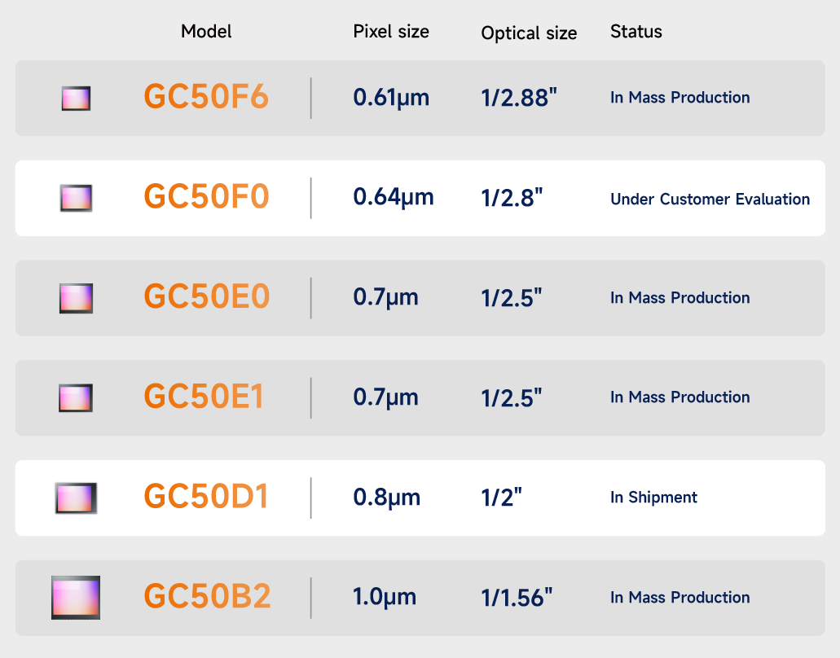Click the GC50F6 sensor chip icon

point(76,99)
